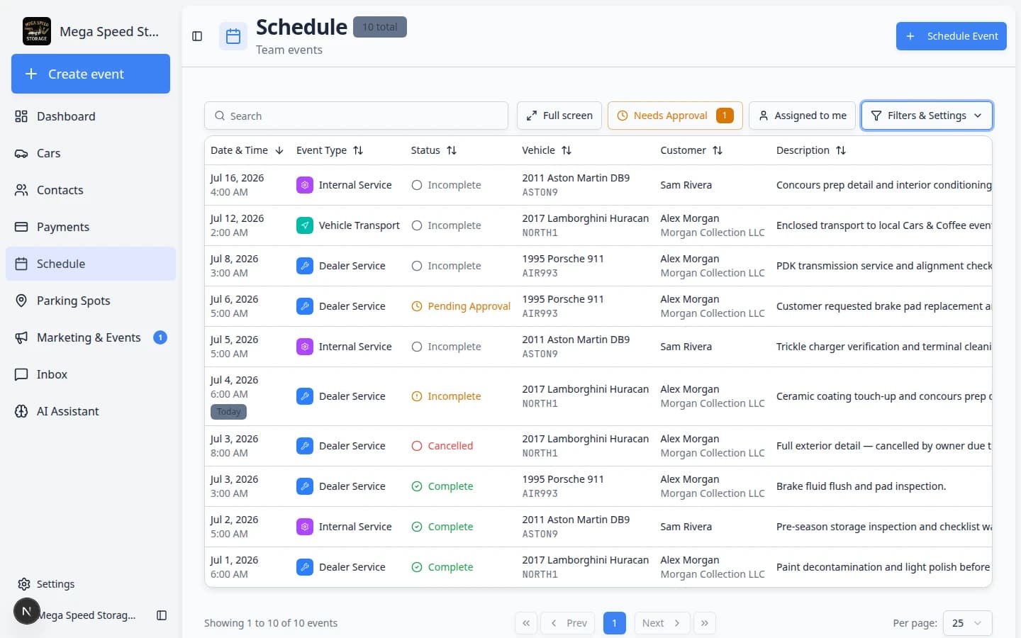Click Brake fluid flush and pad inspection description

pyautogui.click(x=861, y=486)
